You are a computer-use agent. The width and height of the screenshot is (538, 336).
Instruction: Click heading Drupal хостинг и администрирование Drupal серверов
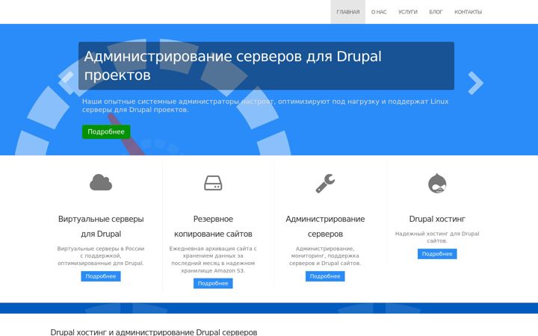(x=154, y=332)
